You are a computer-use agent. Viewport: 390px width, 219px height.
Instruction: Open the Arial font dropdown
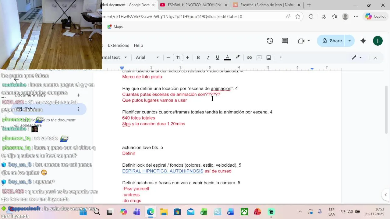(147, 57)
